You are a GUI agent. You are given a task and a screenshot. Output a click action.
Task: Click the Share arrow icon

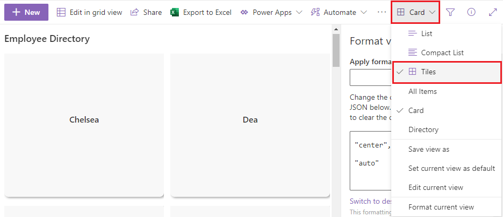pos(135,12)
